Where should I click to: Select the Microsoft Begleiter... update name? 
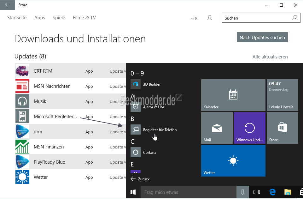click(x=55, y=116)
